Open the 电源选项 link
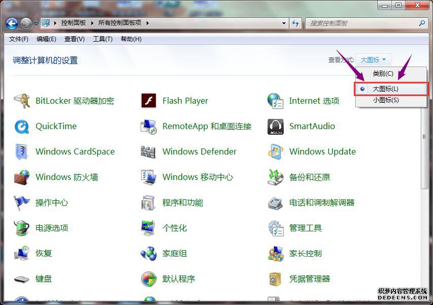The width and height of the screenshot is (433, 305). (x=52, y=228)
